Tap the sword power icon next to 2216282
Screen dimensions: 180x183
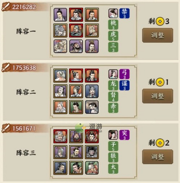pyautogui.click(x=6, y=7)
